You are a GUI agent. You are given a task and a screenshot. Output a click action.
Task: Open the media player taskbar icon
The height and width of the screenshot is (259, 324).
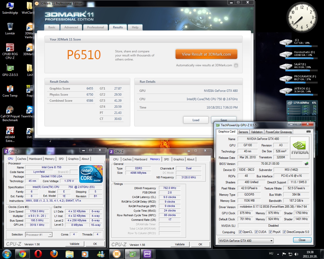click(85, 254)
